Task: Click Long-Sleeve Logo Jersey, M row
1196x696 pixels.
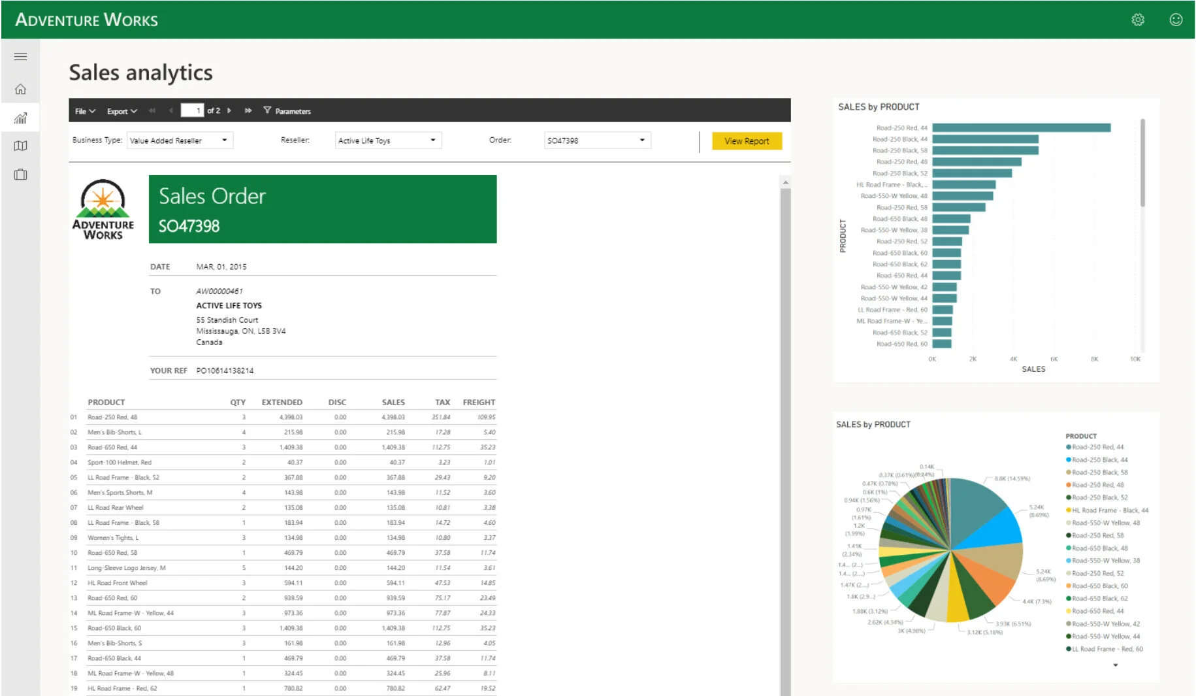Action: [x=283, y=568]
